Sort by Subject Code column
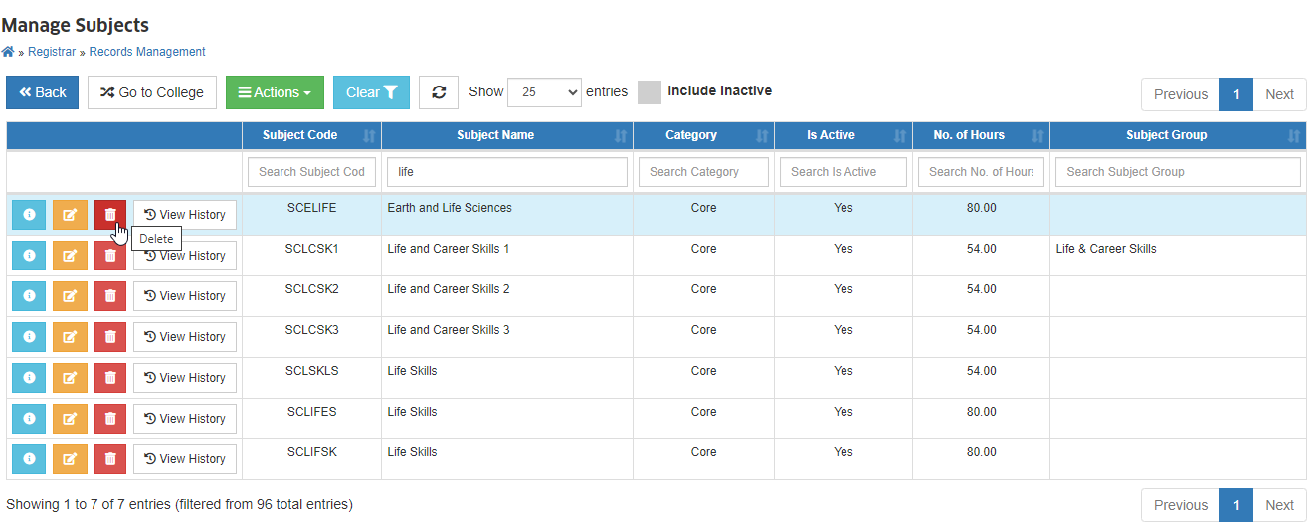 (311, 135)
